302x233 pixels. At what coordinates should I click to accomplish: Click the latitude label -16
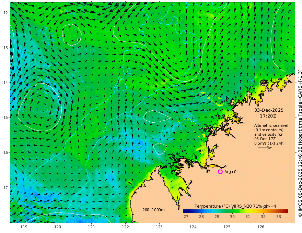[x=5, y=152]
